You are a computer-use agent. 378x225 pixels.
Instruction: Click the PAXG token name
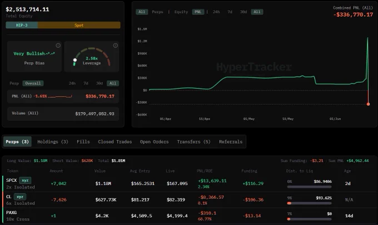11,212
